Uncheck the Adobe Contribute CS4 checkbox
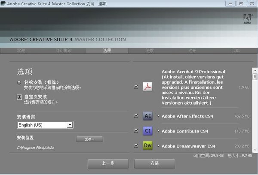 click(136, 131)
